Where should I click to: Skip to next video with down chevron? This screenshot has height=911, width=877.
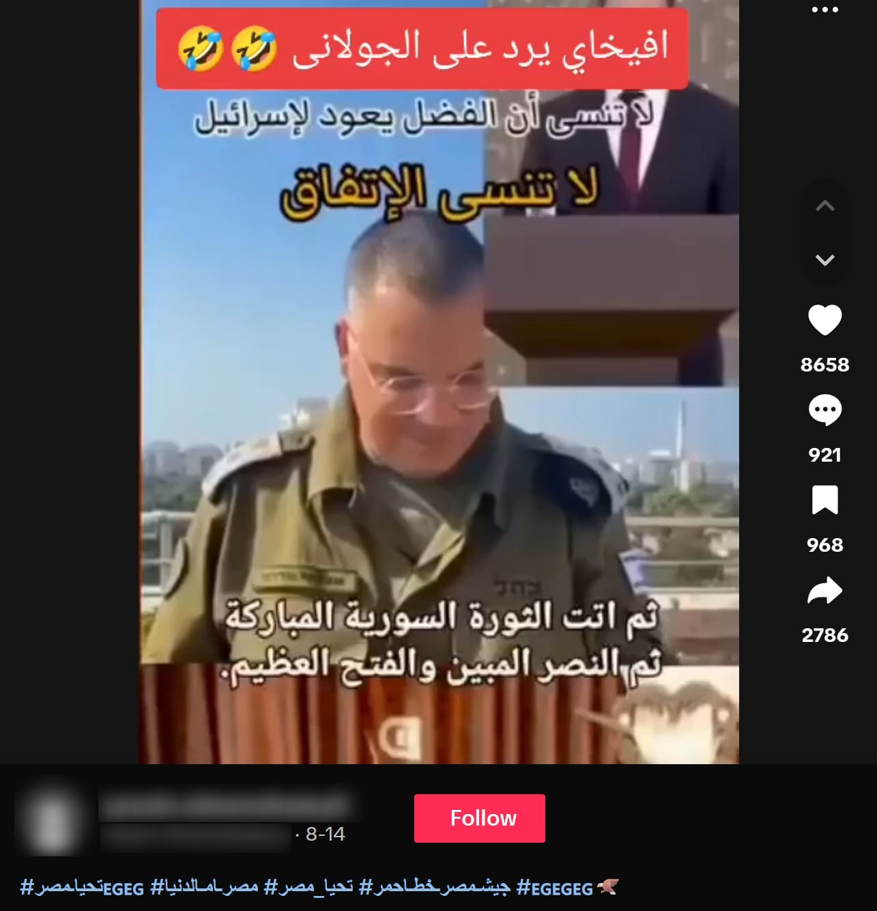coord(824,260)
